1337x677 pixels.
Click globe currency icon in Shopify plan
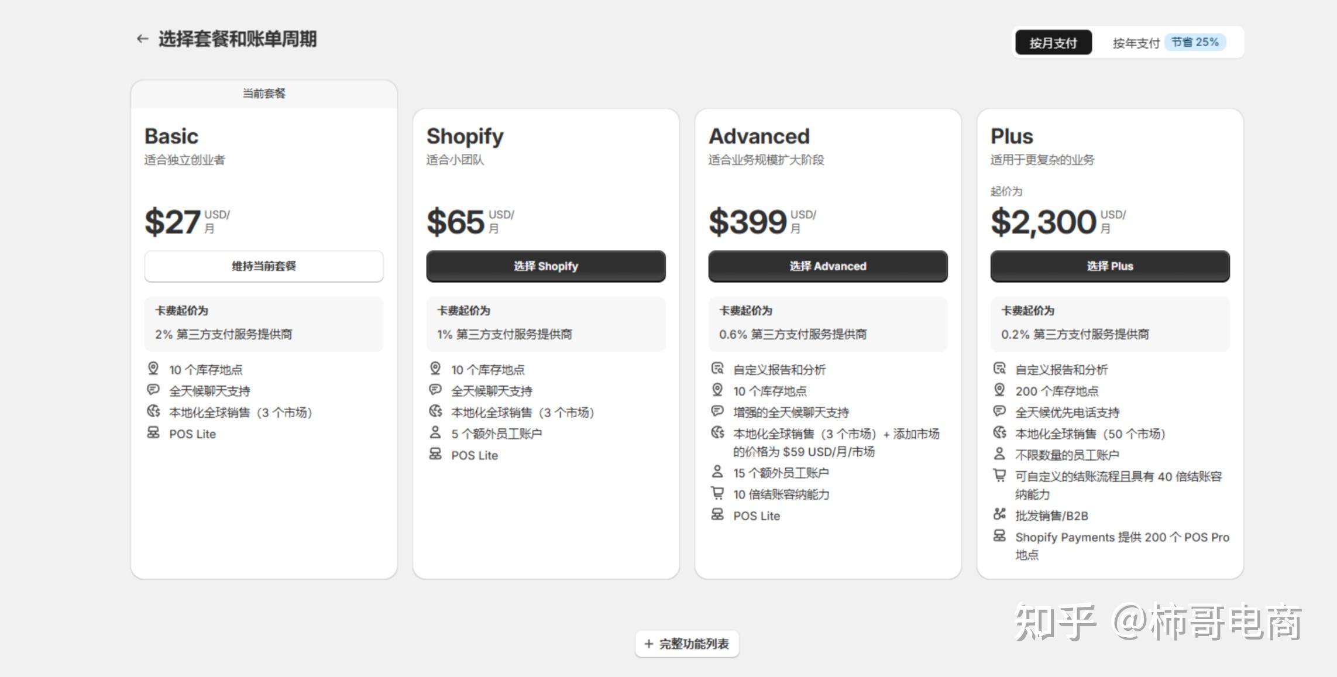point(435,411)
